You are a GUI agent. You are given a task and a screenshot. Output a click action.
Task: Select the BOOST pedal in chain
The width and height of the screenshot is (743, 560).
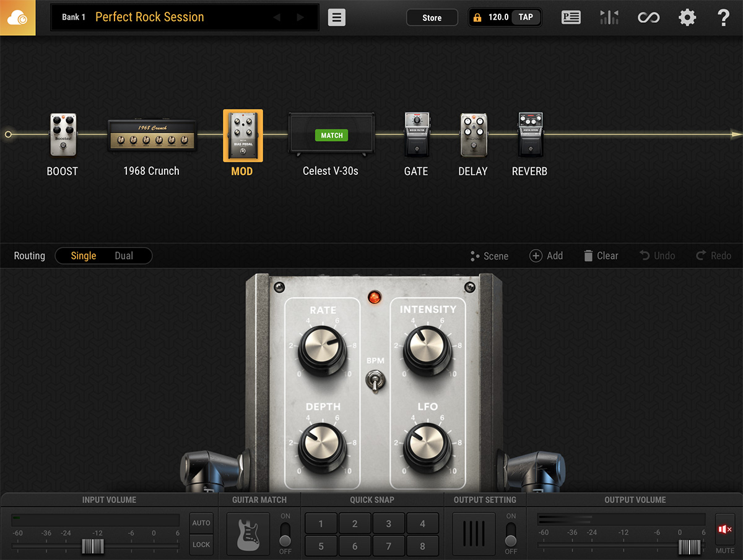[x=63, y=135]
